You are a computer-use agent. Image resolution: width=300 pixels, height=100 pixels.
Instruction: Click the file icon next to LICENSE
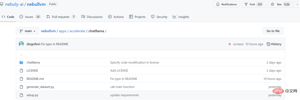click(21, 70)
